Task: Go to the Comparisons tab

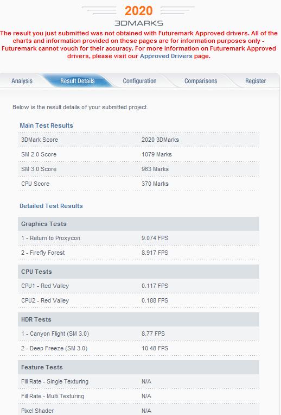Action: [201, 81]
